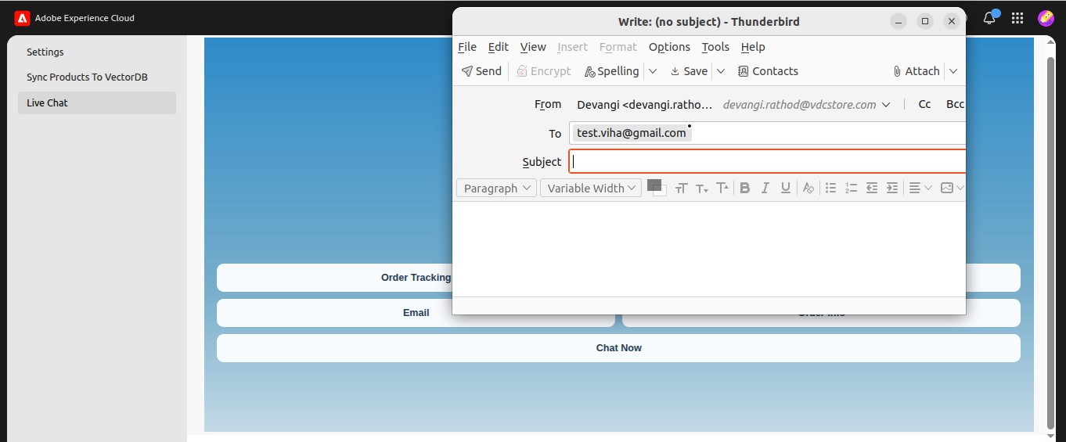Toggle bold formatting
Viewport: 1066px width, 442px height.
coord(745,188)
